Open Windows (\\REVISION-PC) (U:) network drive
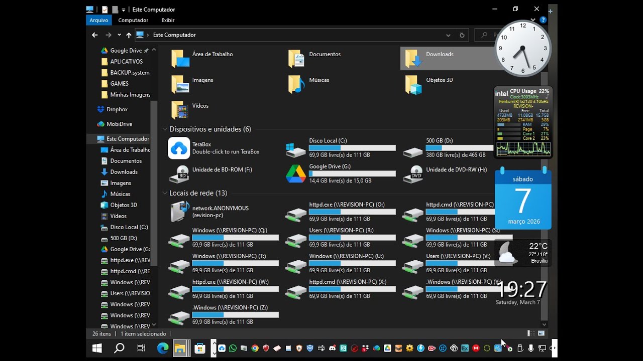The width and height of the screenshot is (643, 361). [341, 263]
